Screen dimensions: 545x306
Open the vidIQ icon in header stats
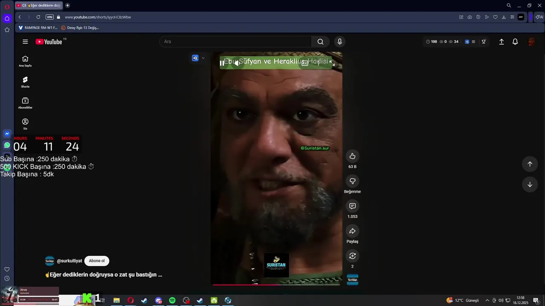[467, 42]
